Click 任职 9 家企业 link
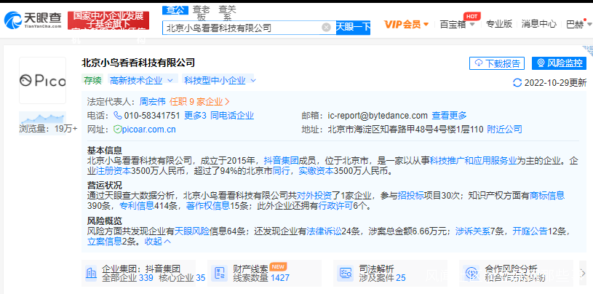593x294 pixels. [199, 102]
